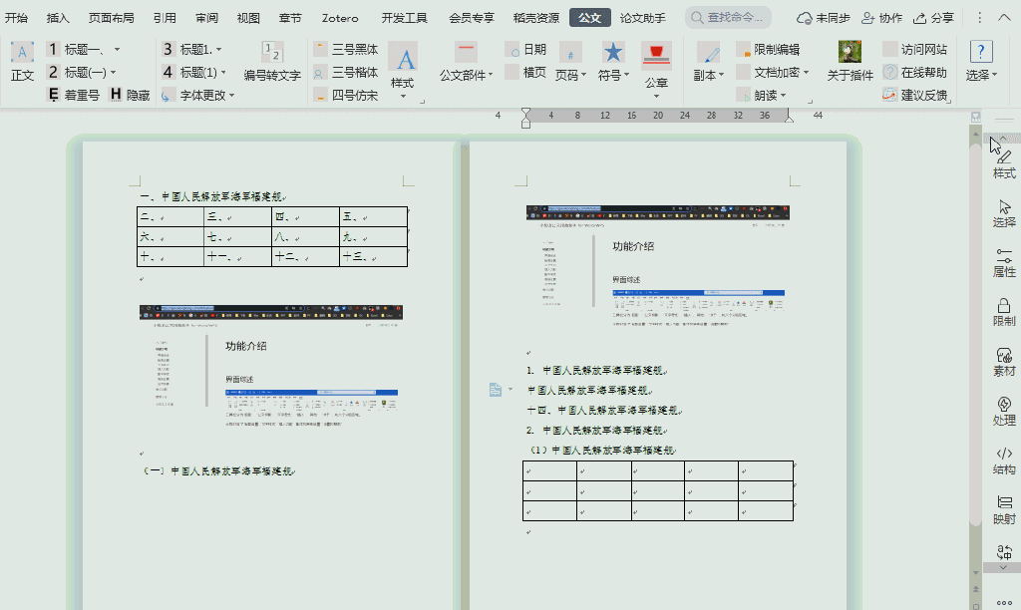Image resolution: width=1021 pixels, height=610 pixels.
Task: Run 编号转文字 to convert numbering
Action: point(272,62)
